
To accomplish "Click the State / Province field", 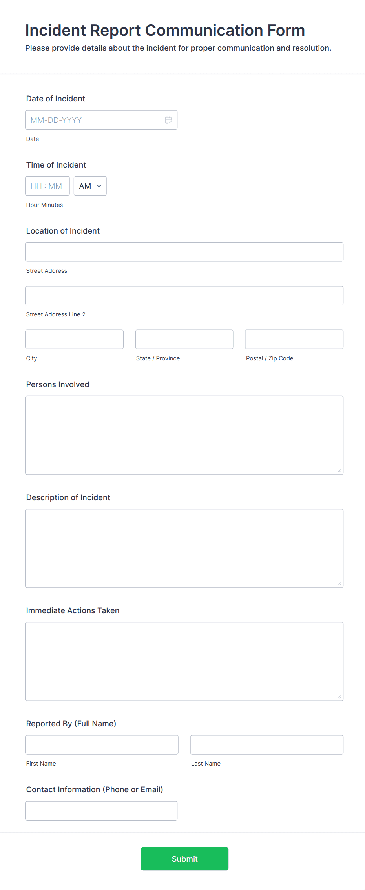I will pos(184,339).
